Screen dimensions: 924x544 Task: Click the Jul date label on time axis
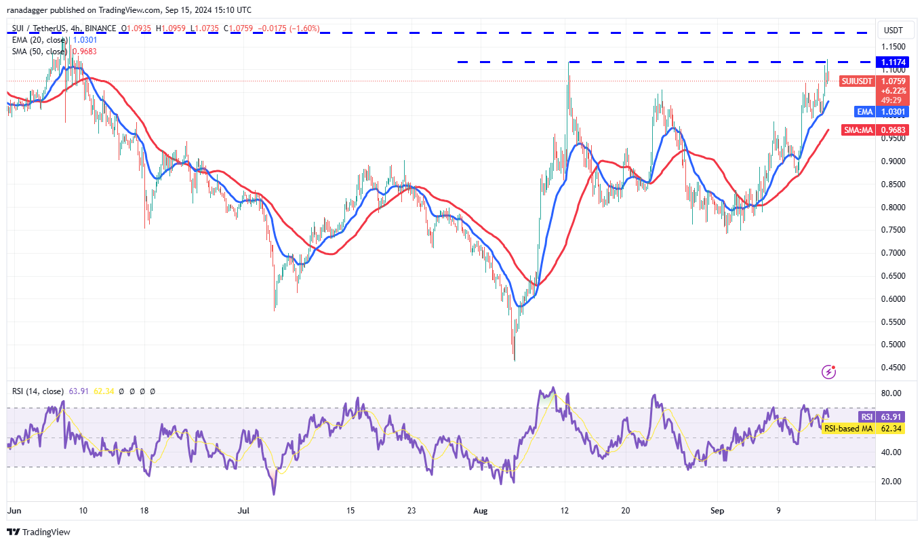245,509
